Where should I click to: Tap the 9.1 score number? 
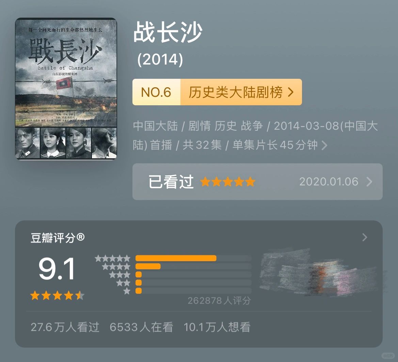point(57,269)
